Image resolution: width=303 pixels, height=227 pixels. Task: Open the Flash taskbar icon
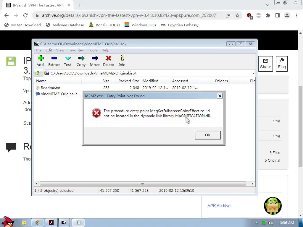(x=51, y=223)
